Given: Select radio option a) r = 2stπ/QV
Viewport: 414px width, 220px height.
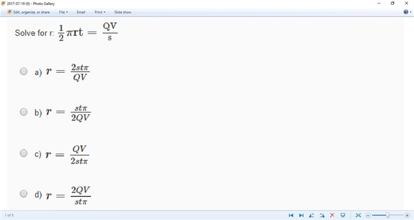Looking at the screenshot, I should coord(23,71).
